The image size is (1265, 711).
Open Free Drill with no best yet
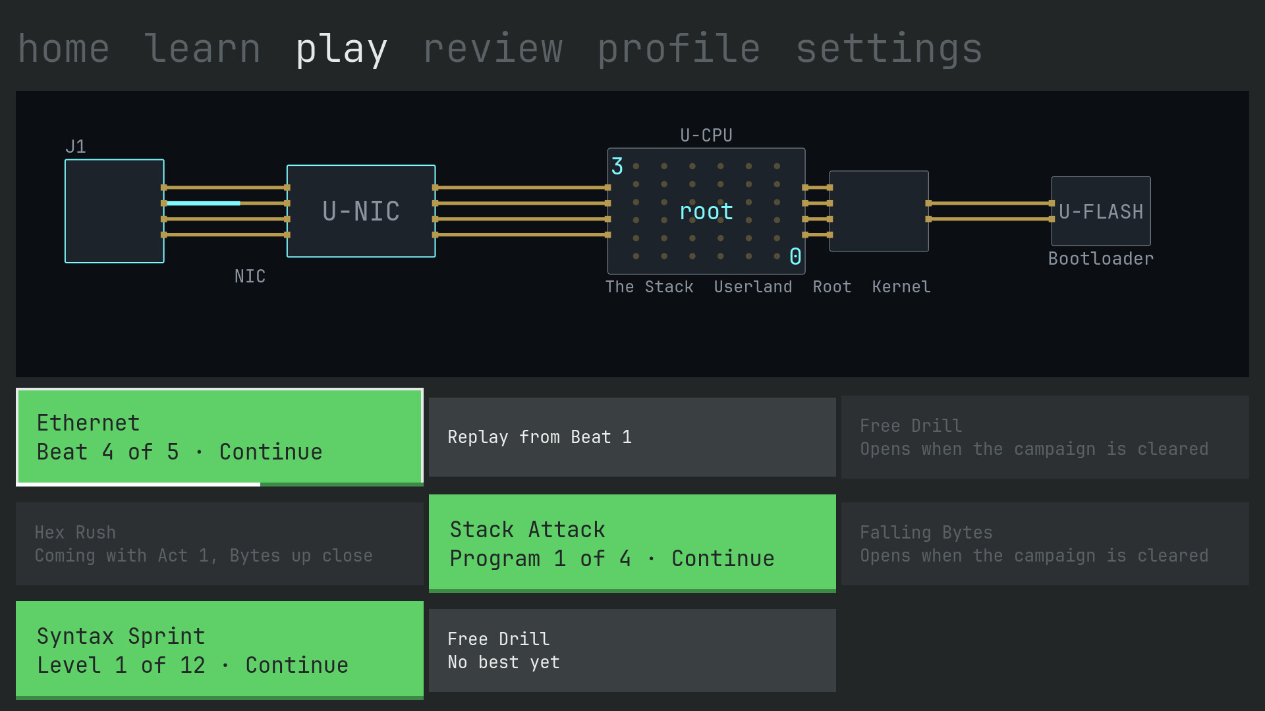point(632,650)
